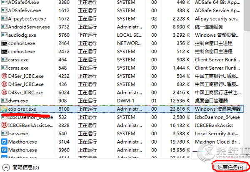
Task: Click the 中国工商银行证书注... description
Action: click(218, 92)
